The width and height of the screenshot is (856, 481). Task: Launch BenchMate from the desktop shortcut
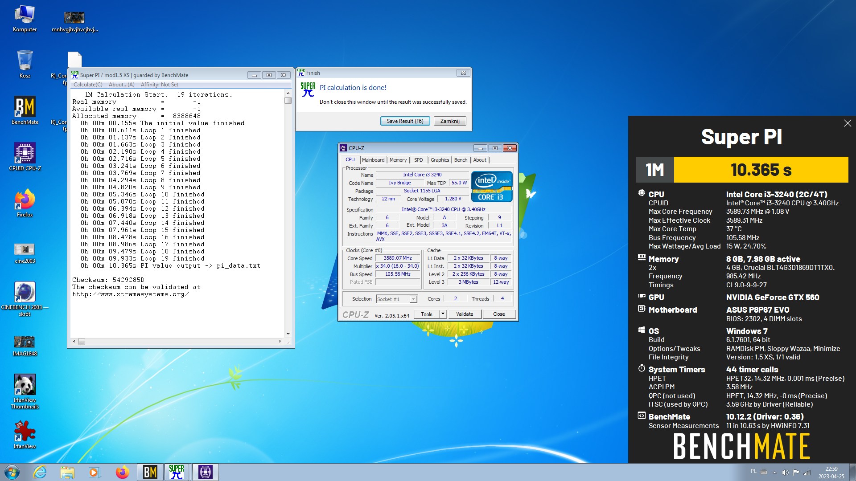25,110
